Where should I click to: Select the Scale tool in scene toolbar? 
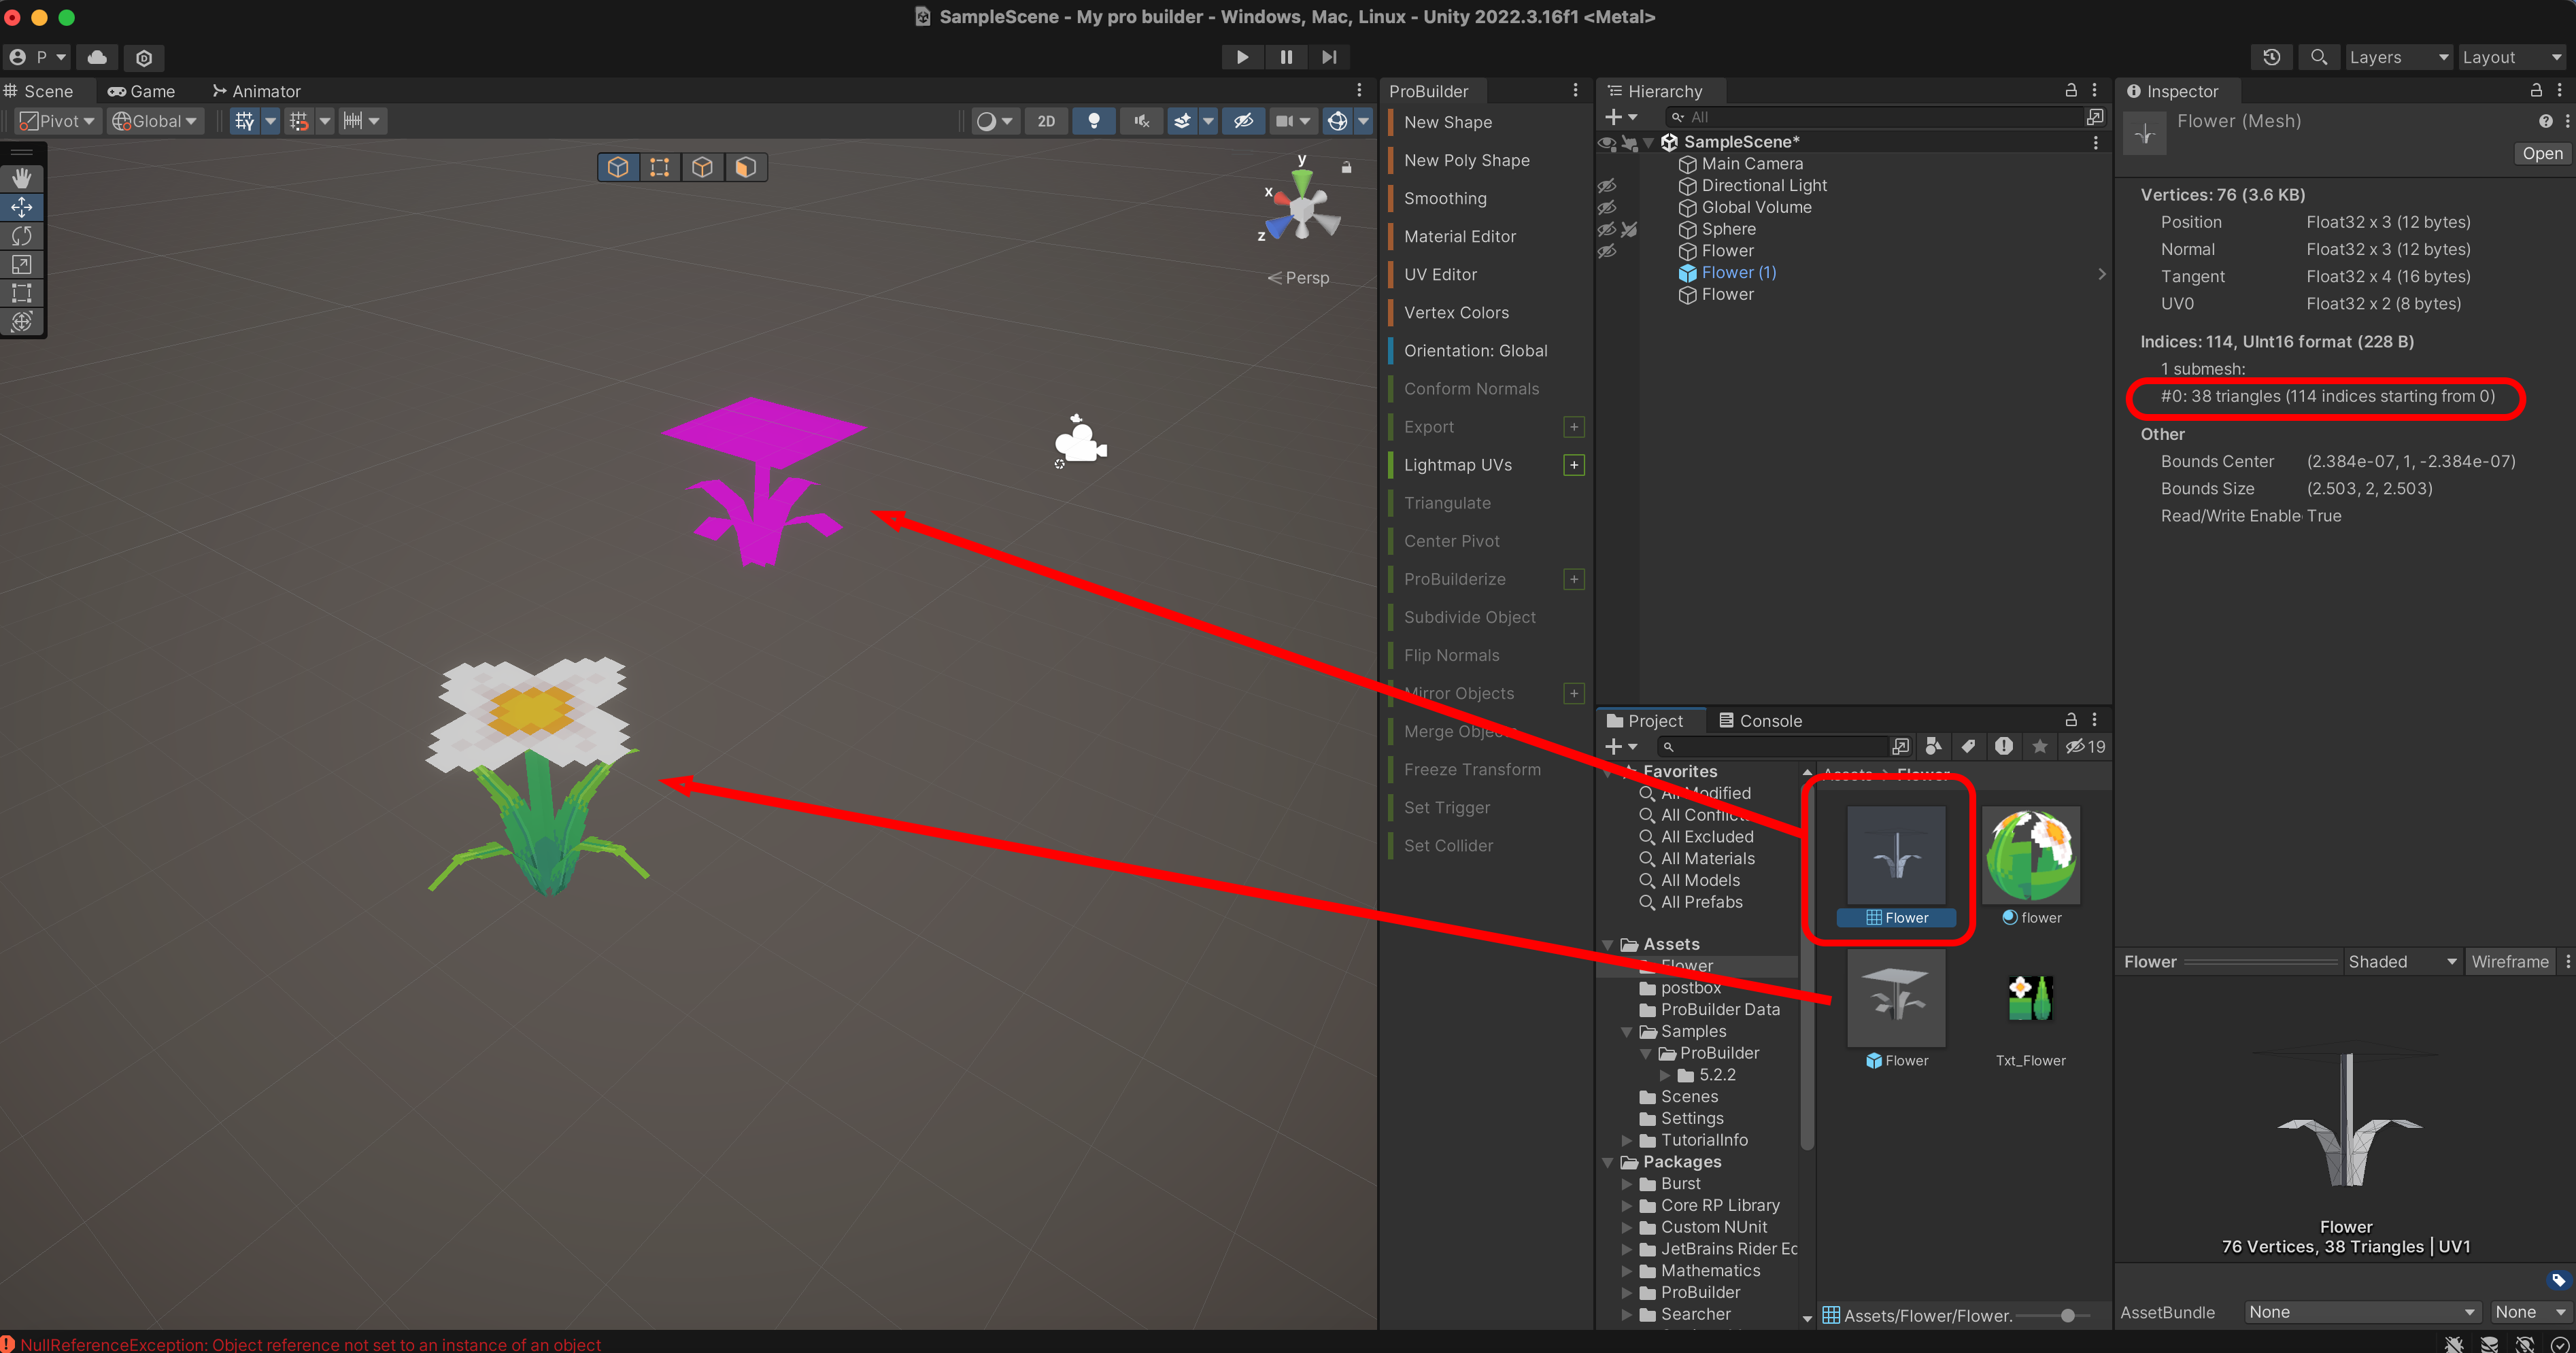click(x=22, y=265)
